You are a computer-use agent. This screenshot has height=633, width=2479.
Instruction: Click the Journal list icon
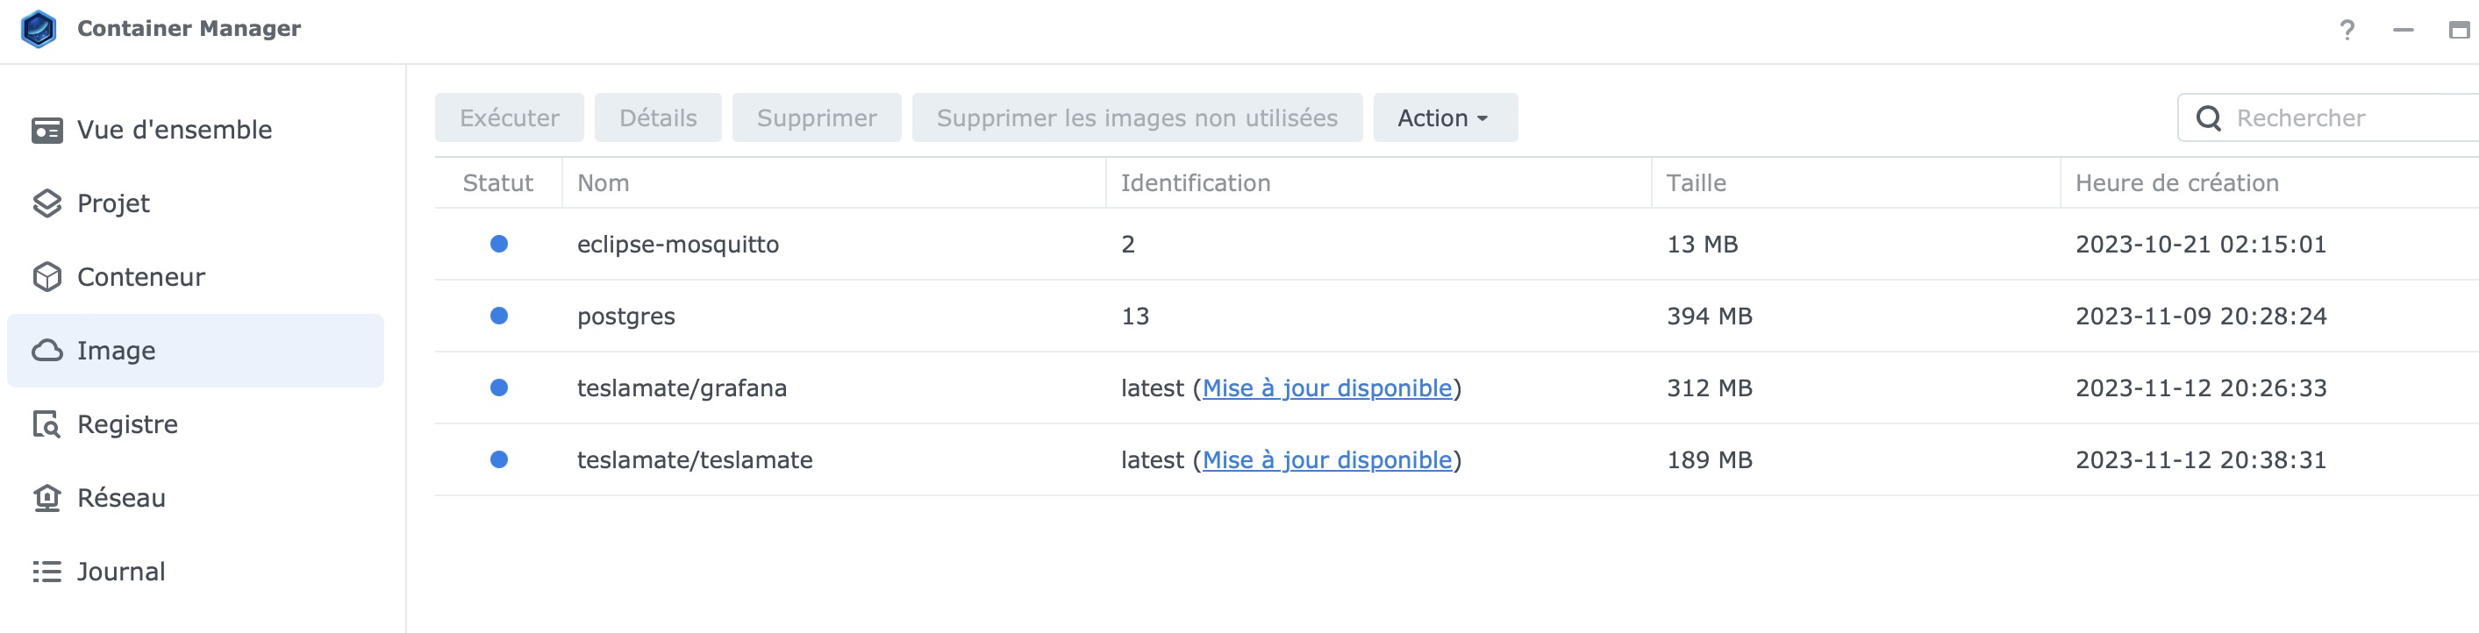(46, 572)
